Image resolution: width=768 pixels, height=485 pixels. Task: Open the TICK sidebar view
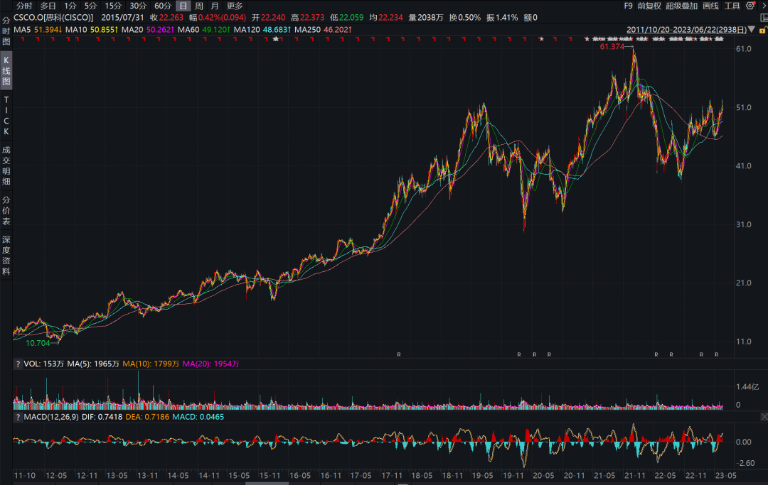(x=6, y=116)
